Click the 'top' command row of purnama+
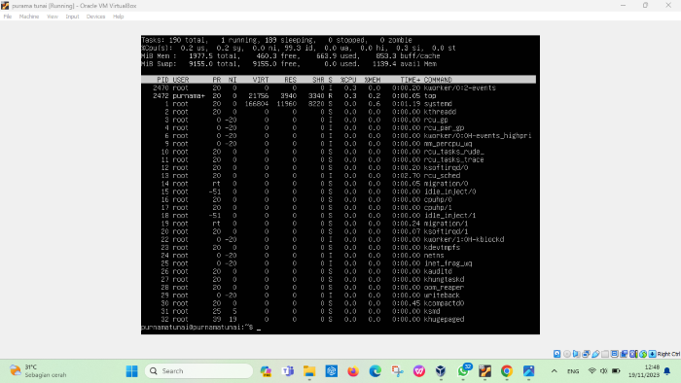The image size is (681, 383). pyautogui.click(x=339, y=96)
